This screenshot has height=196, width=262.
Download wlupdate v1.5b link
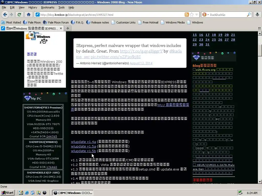click(83, 151)
